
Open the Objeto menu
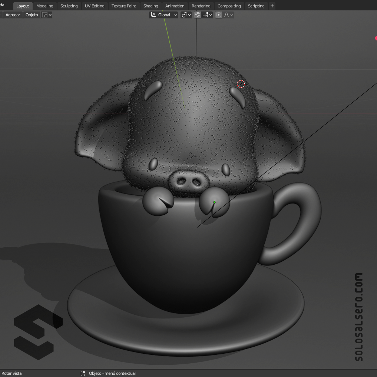coord(32,15)
